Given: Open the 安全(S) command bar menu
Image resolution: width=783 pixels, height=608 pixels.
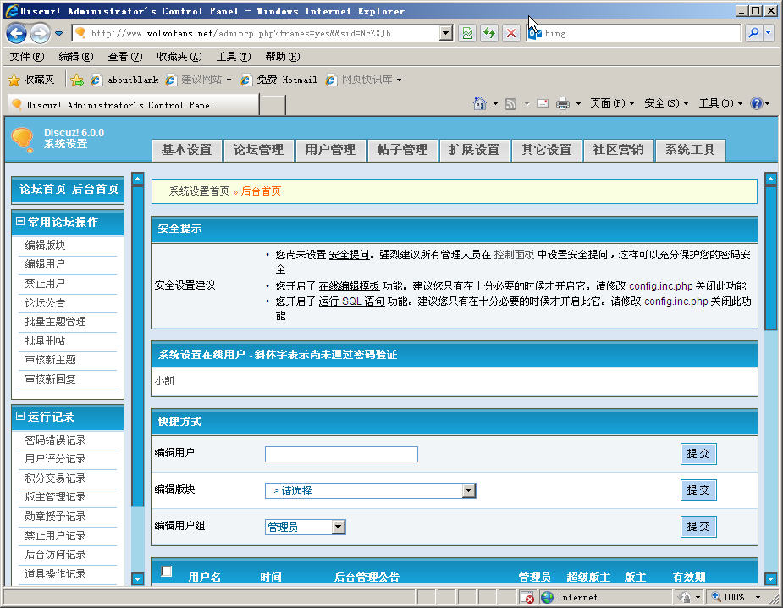Looking at the screenshot, I should click(x=666, y=103).
